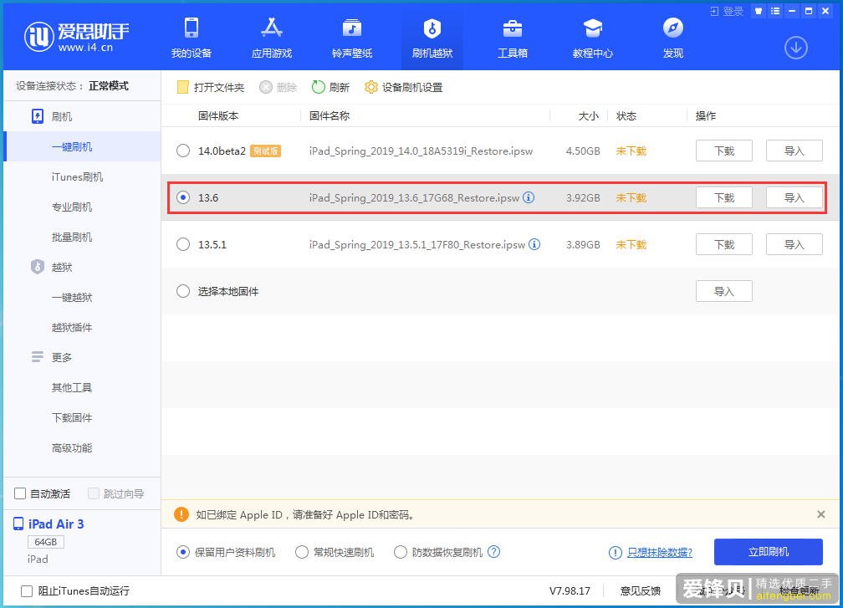Viewport: 843px width, 608px height.
Task: Select 一键刷机 in sidebar
Action: (82, 146)
